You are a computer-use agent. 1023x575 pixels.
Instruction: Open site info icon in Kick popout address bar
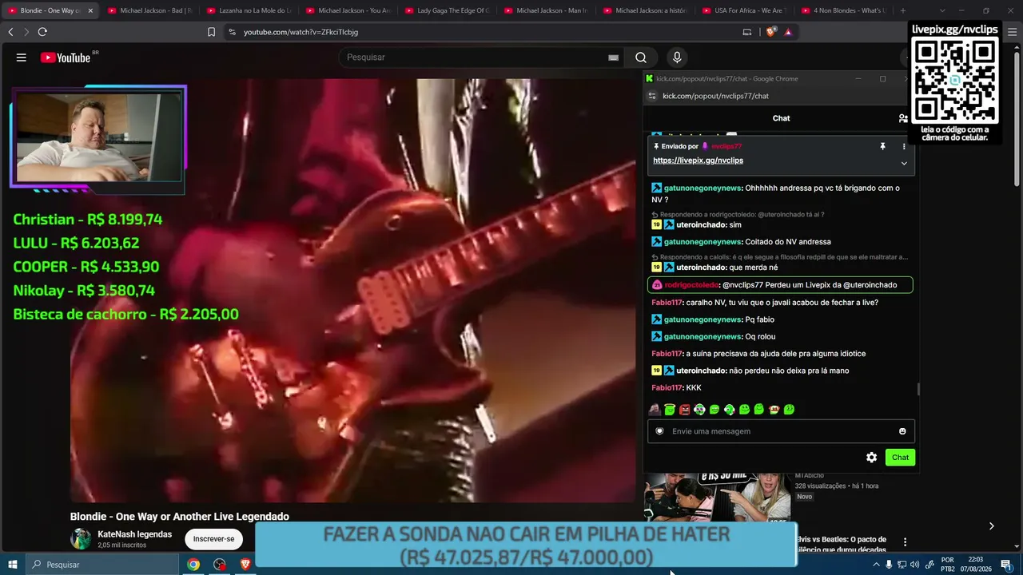651,96
